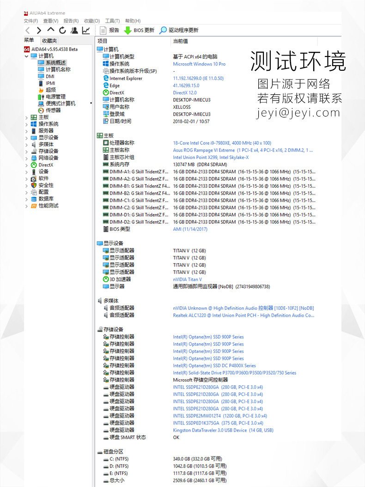This screenshot has height=487, width=365.
Task: Select the C: (NTFS) partition row
Action: pos(163,459)
